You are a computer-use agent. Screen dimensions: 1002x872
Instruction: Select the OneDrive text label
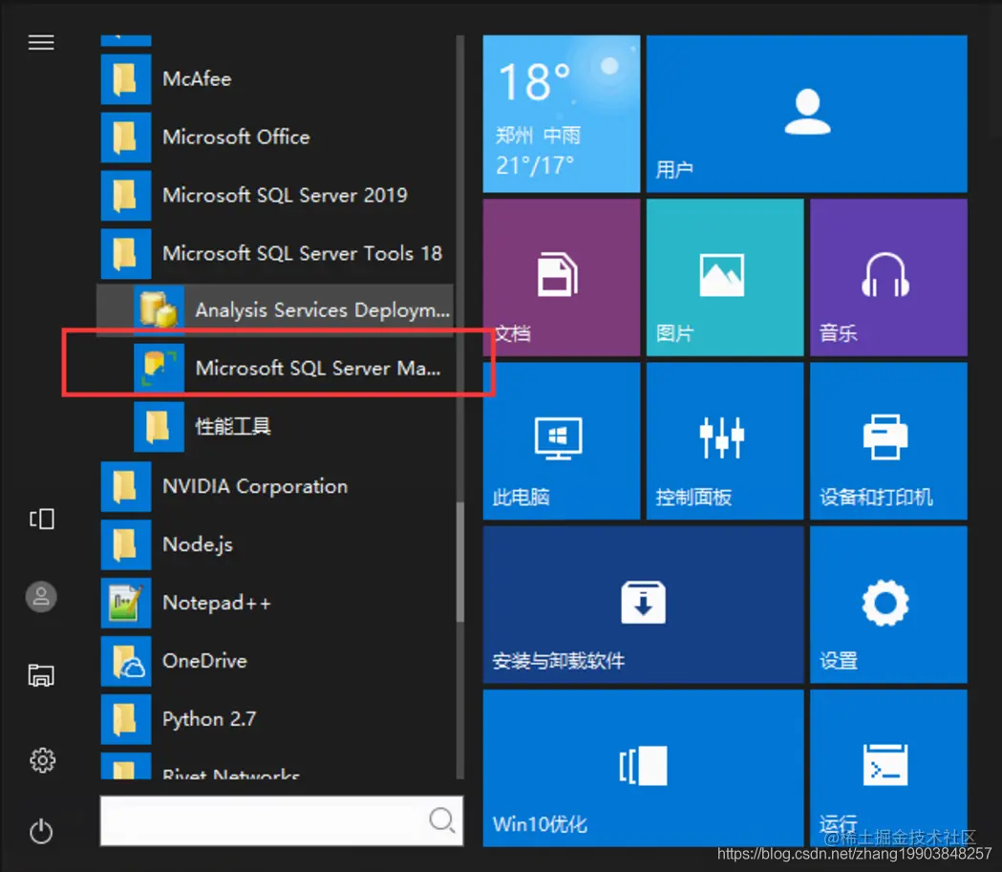[204, 661]
